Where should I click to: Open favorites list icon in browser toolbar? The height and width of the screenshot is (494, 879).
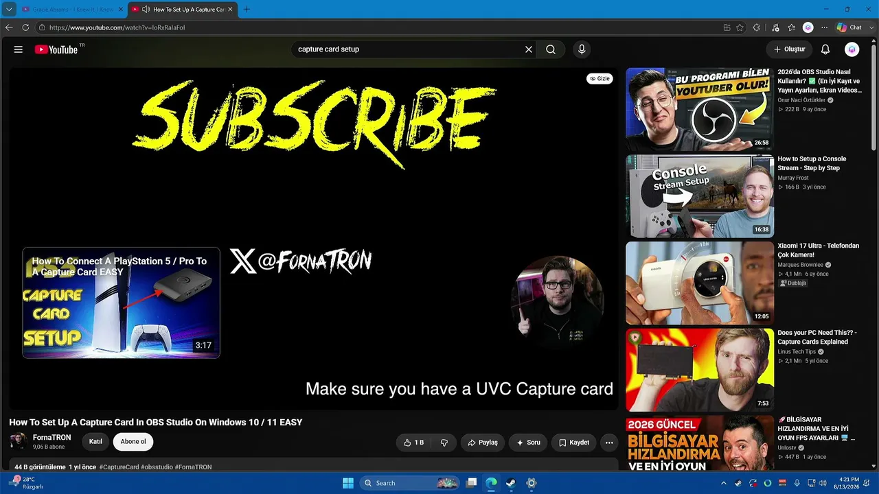pos(791,27)
